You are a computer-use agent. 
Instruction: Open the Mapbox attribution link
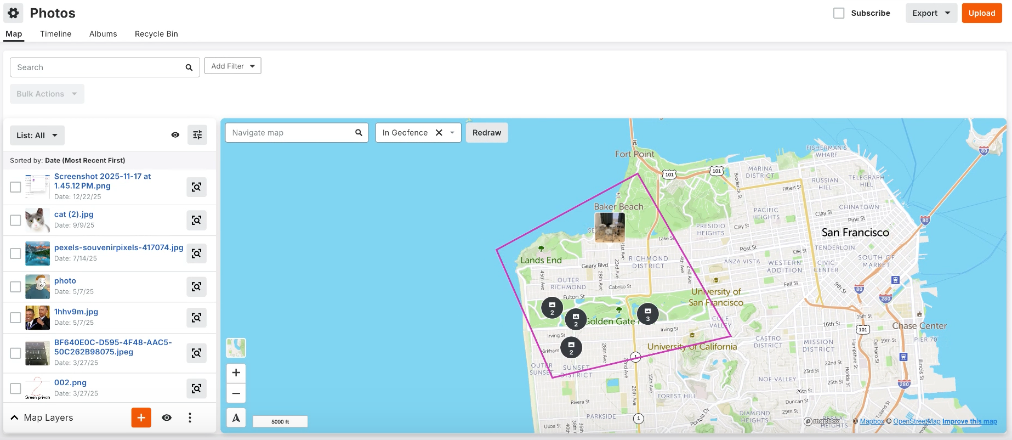[x=872, y=421]
